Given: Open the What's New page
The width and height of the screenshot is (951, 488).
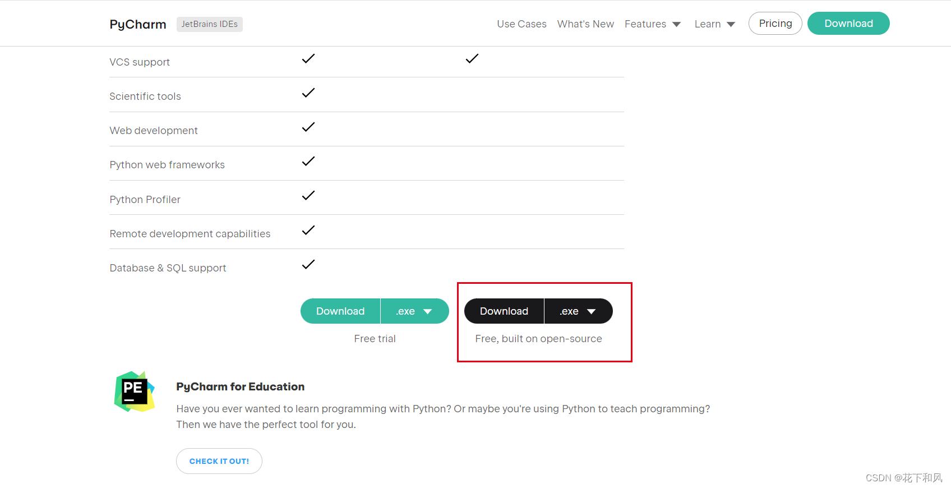Looking at the screenshot, I should click(x=585, y=24).
